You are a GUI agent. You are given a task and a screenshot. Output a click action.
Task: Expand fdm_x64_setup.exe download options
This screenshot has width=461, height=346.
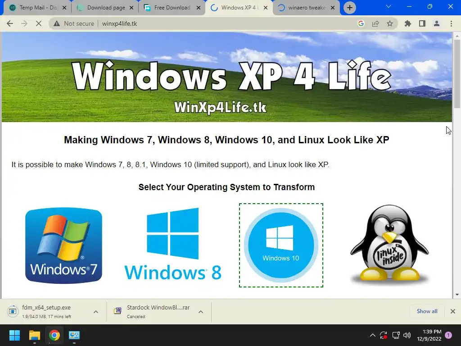pyautogui.click(x=96, y=312)
